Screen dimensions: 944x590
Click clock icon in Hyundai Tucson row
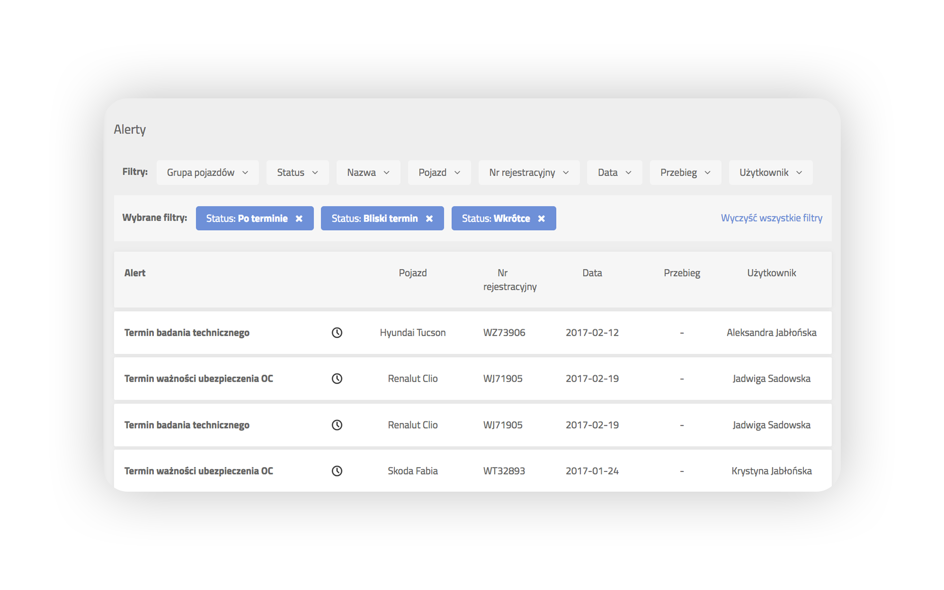click(x=337, y=333)
